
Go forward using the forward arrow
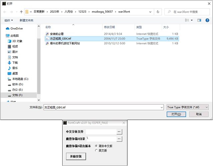pyautogui.click(x=11, y=12)
